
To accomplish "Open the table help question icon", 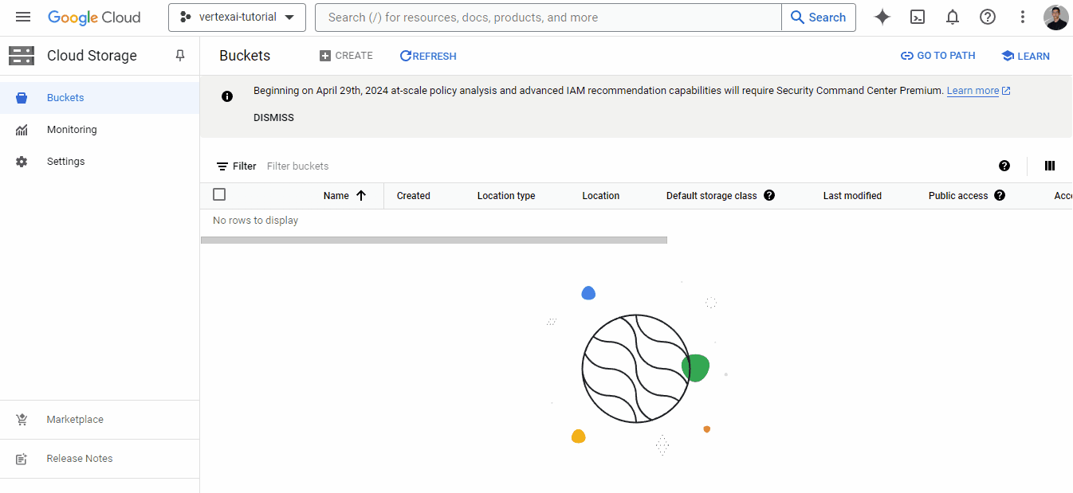I will pyautogui.click(x=1004, y=166).
